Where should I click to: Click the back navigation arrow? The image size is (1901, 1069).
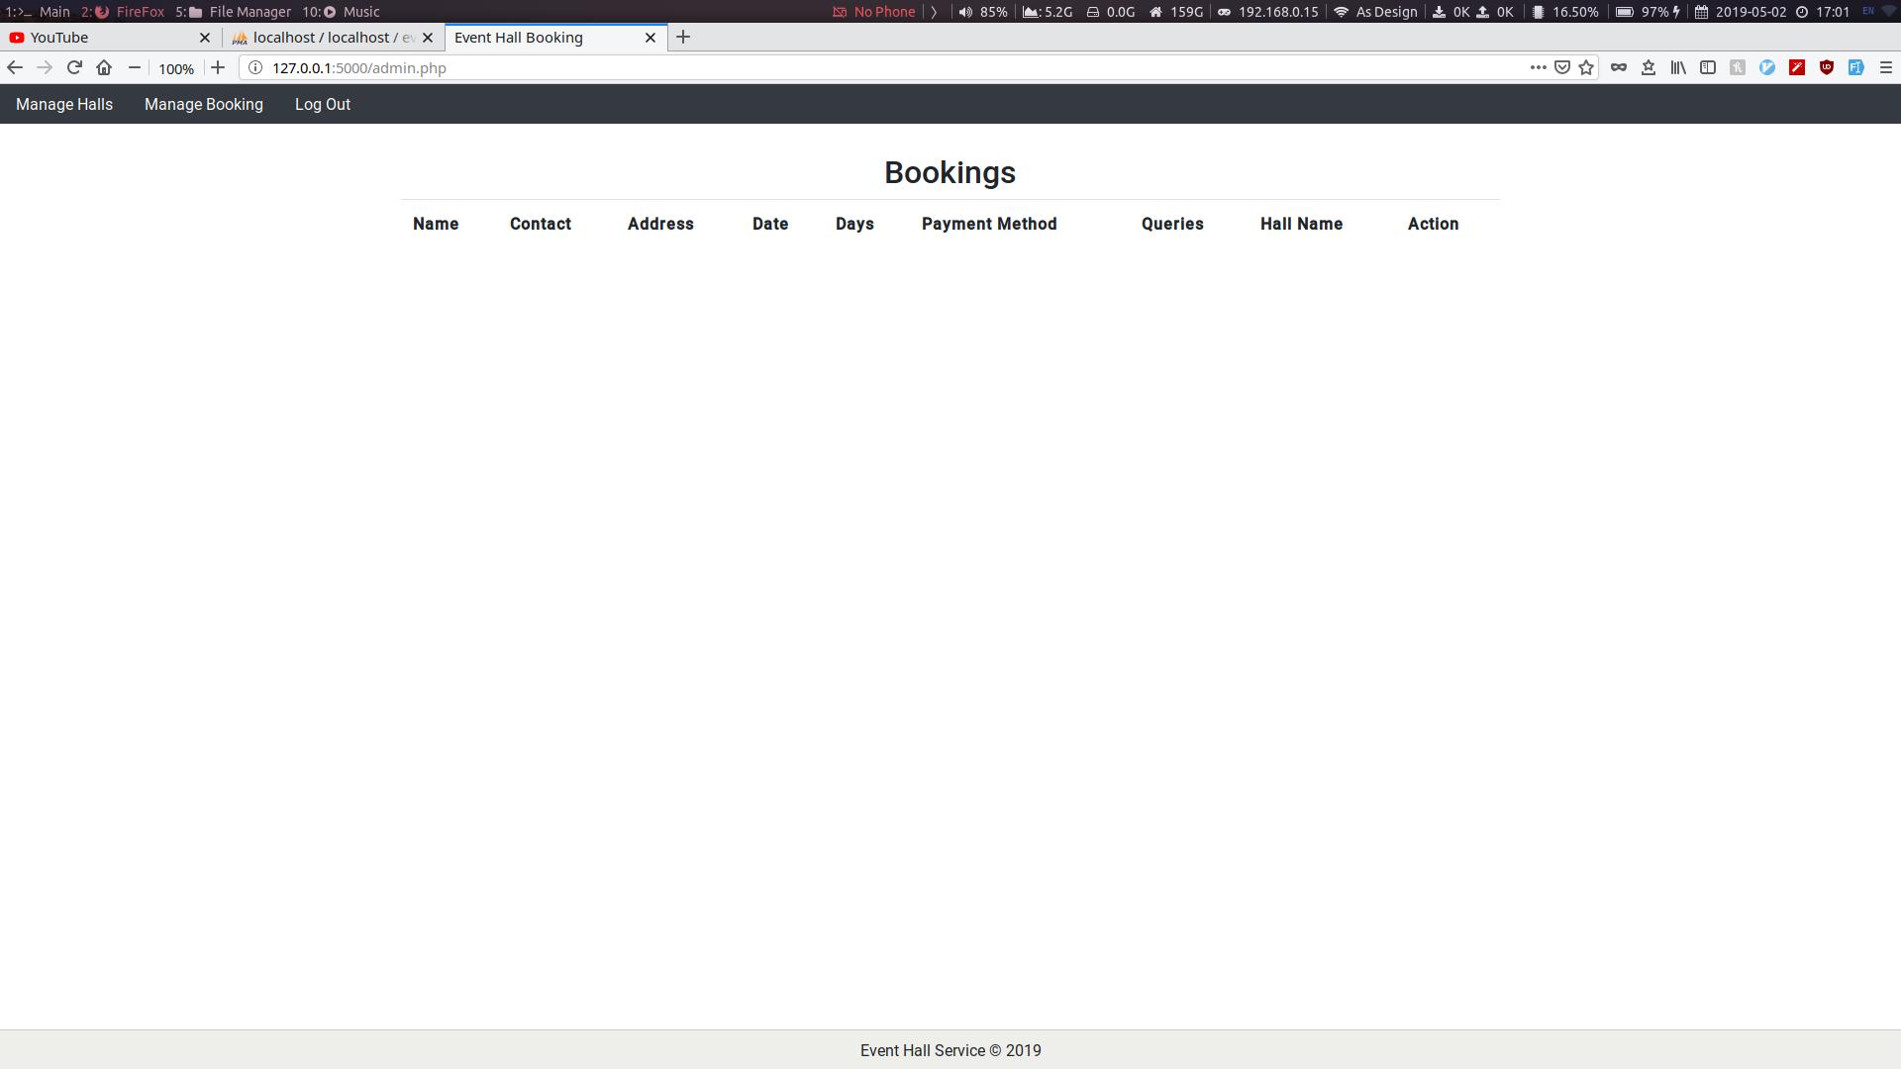click(x=15, y=67)
